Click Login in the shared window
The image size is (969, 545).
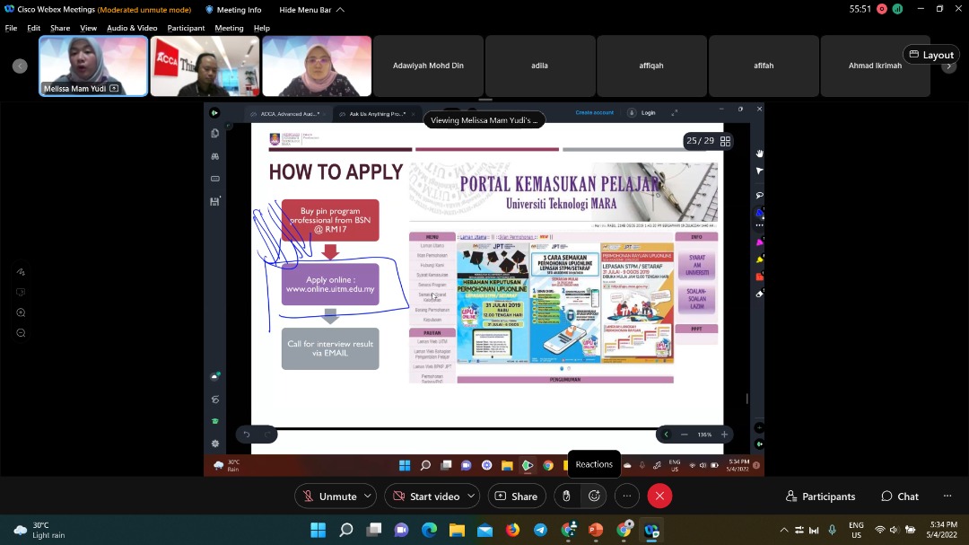[x=648, y=112]
